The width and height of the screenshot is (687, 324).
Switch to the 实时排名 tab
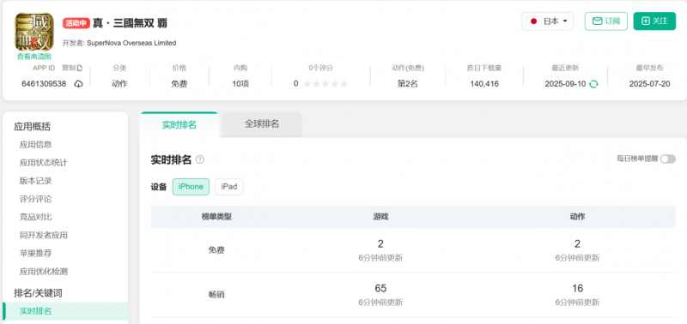tap(179, 124)
